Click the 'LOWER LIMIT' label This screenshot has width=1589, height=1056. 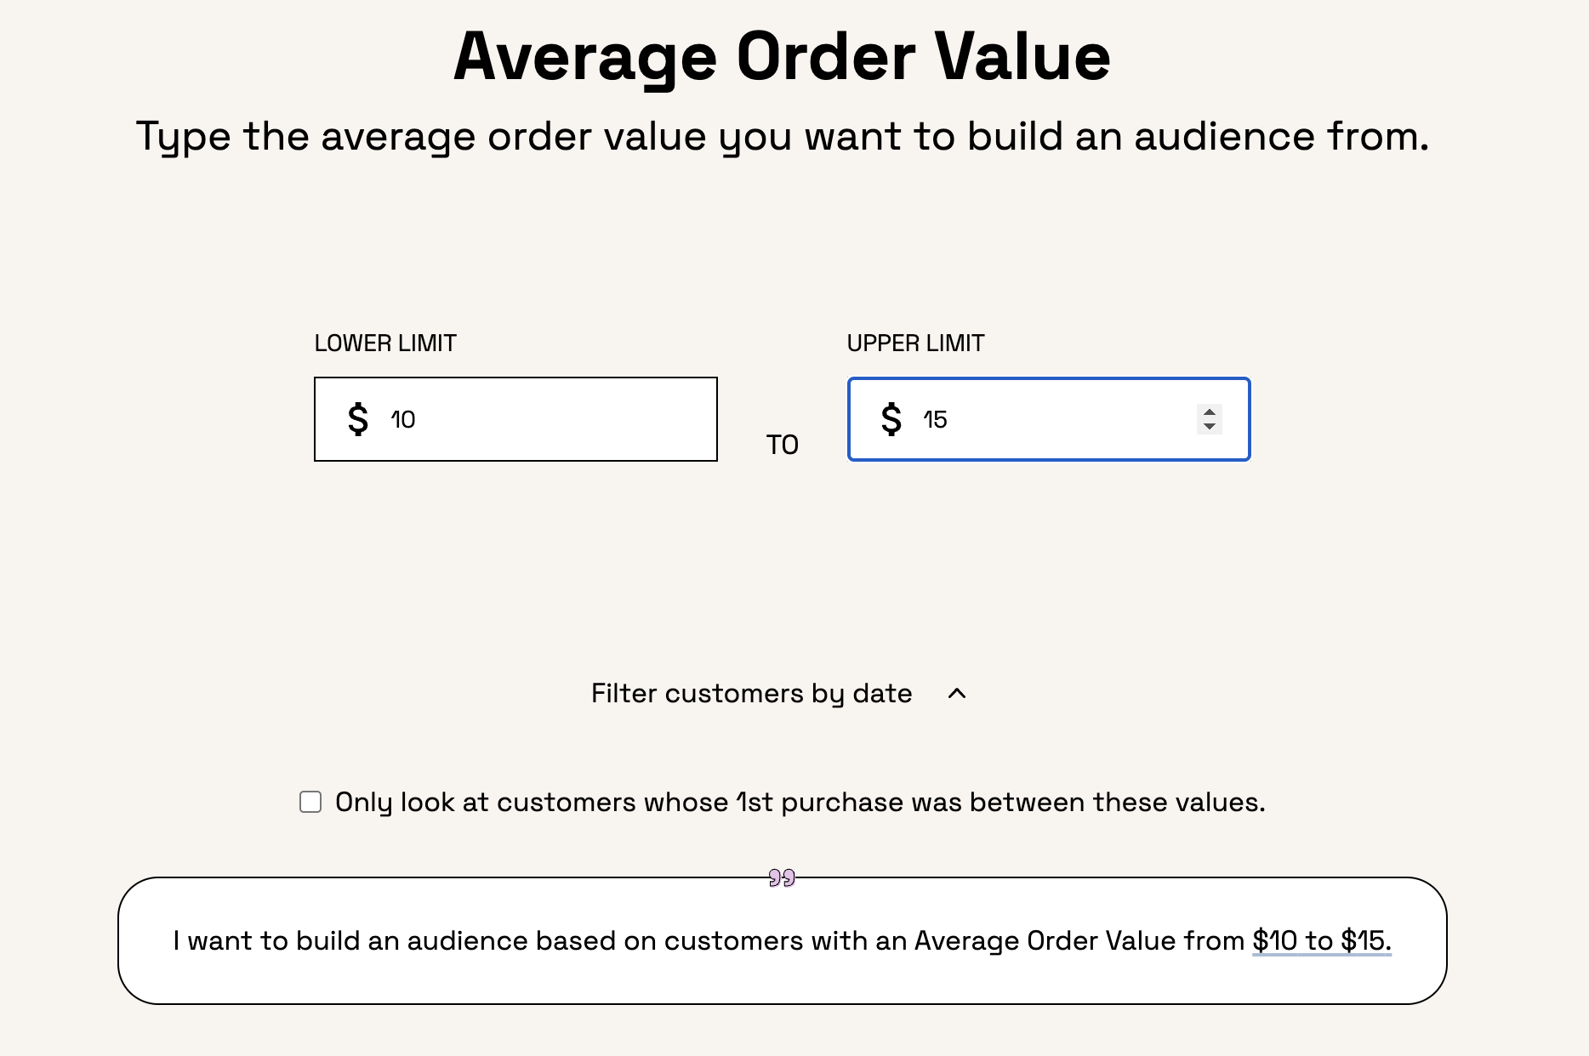coord(385,343)
